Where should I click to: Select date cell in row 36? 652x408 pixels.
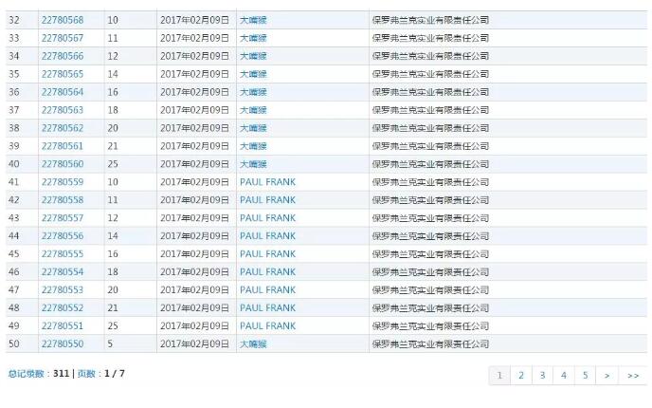click(194, 92)
